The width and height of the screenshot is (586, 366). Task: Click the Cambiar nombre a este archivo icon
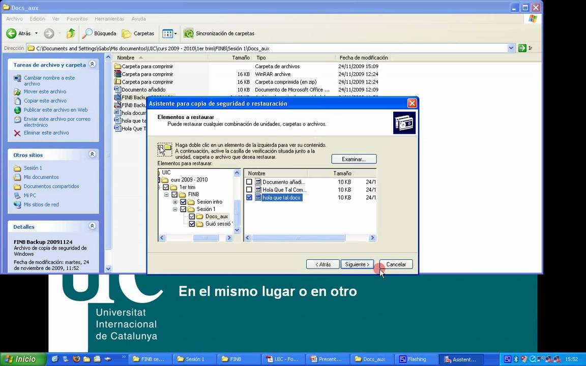17,78
